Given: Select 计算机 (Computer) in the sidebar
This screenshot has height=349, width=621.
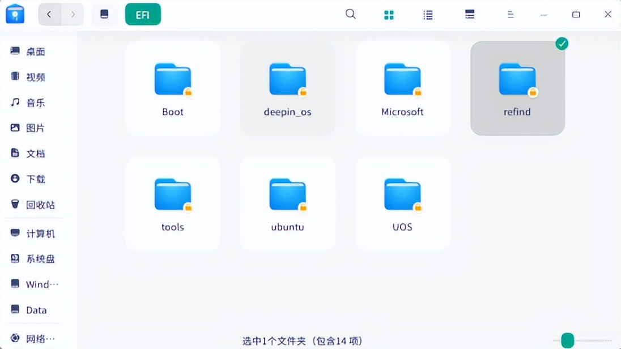Looking at the screenshot, I should [x=35, y=233].
